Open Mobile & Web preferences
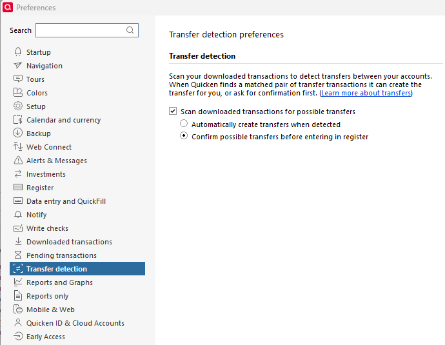Viewport: 445px width, 345px height. pos(50,310)
